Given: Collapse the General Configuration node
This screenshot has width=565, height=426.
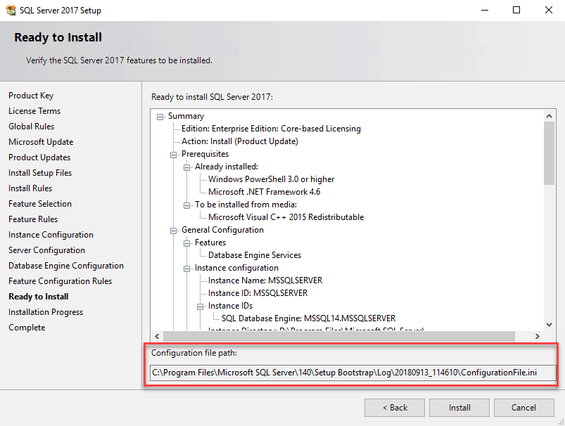Looking at the screenshot, I should tap(173, 231).
